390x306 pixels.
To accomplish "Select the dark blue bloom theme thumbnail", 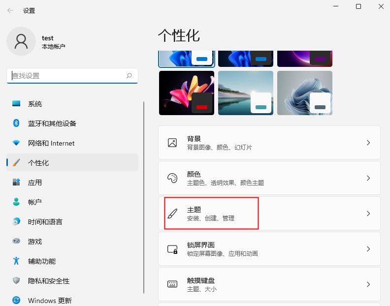I will (x=246, y=59).
